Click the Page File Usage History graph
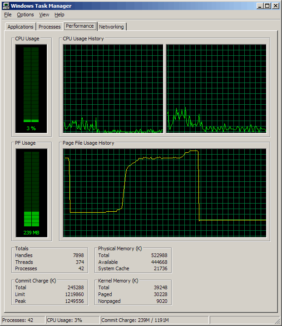 coord(164,193)
